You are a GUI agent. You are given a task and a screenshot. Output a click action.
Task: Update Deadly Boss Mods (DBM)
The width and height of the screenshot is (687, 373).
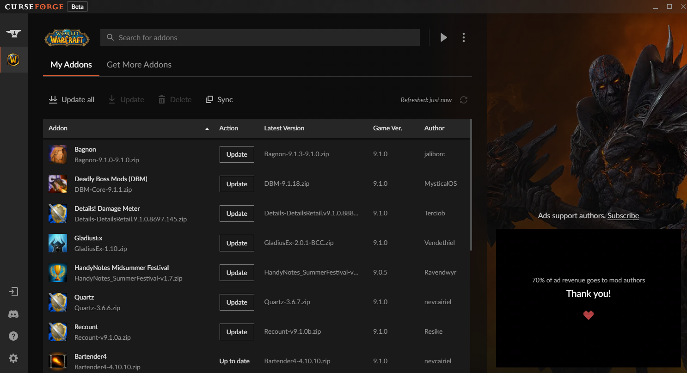click(237, 184)
